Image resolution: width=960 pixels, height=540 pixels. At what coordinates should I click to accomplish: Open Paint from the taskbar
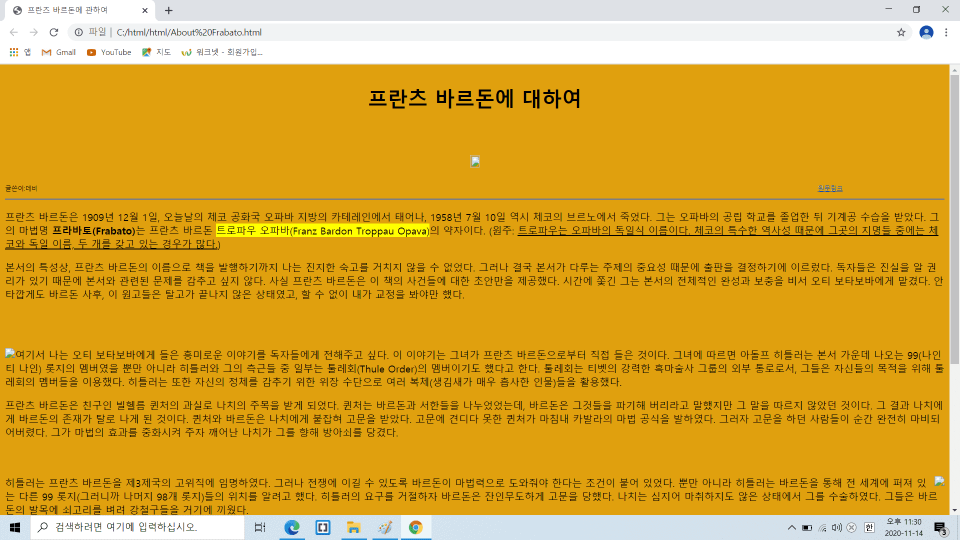tap(384, 527)
